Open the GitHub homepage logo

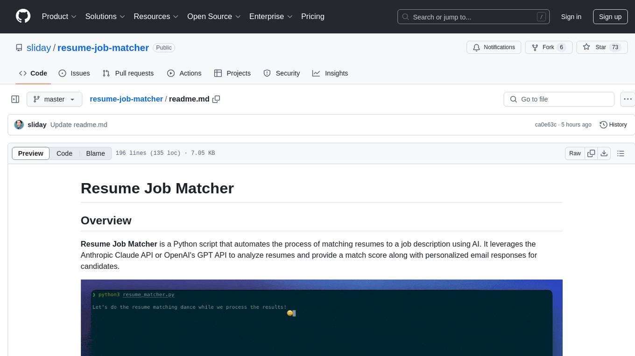[x=23, y=16]
